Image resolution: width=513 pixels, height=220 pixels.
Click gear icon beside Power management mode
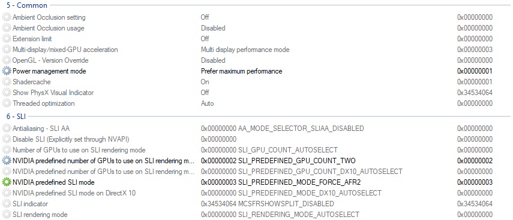coord(7,71)
